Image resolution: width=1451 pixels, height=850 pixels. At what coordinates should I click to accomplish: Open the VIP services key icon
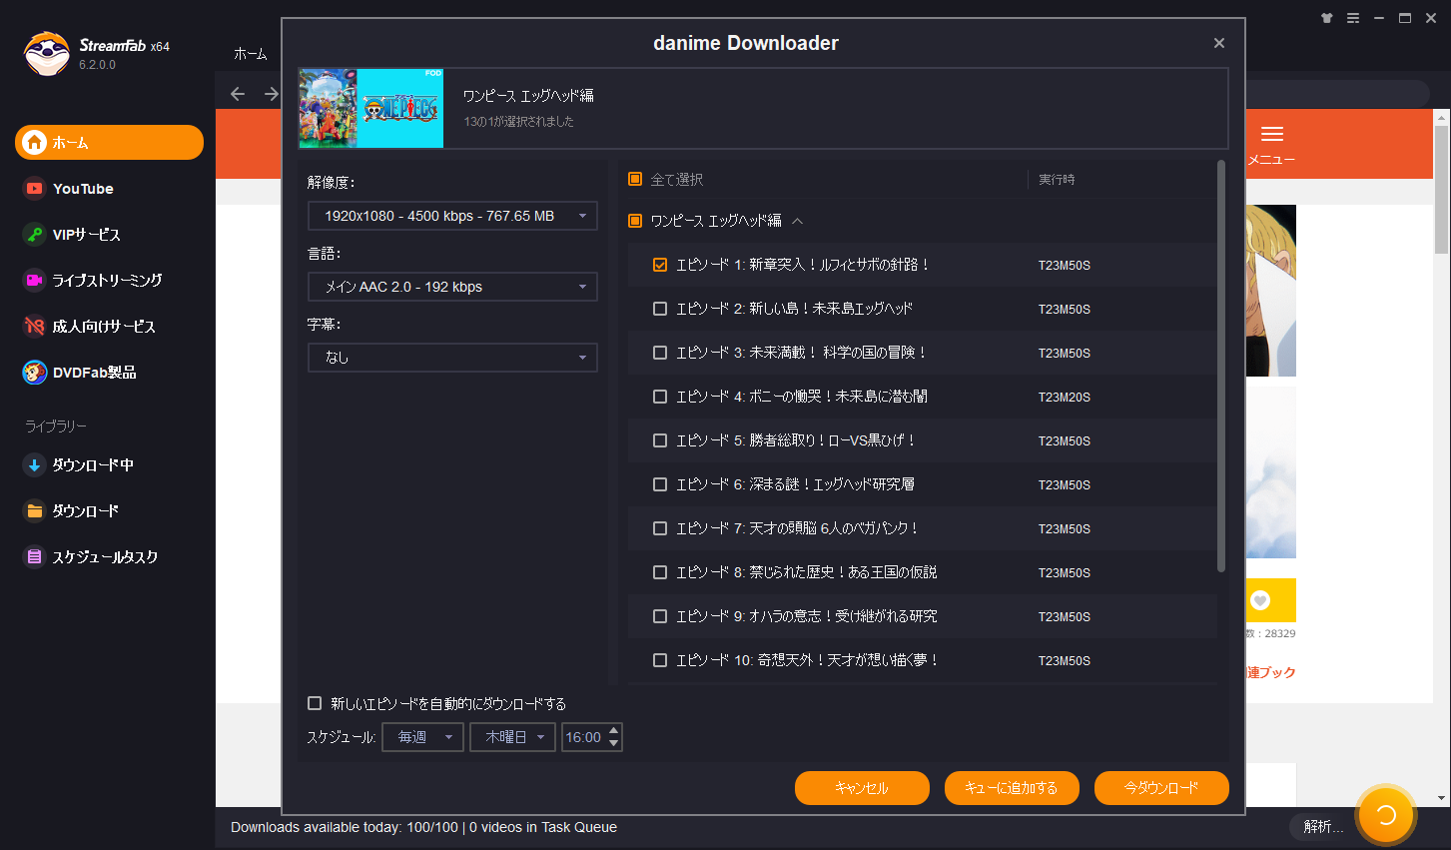(x=35, y=234)
